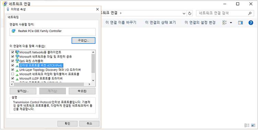This screenshot has height=130, width=258.
Task: Click the list scroll up arrow
Action: 93,52
